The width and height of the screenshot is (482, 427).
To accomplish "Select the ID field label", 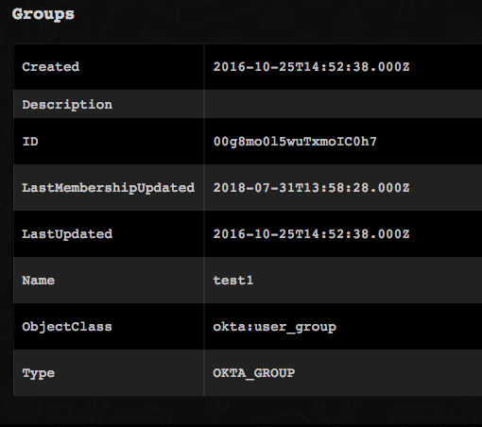I will (30, 142).
